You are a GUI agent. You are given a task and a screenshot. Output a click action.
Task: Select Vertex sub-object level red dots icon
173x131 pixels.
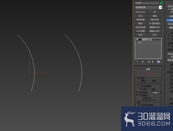pos(144,74)
